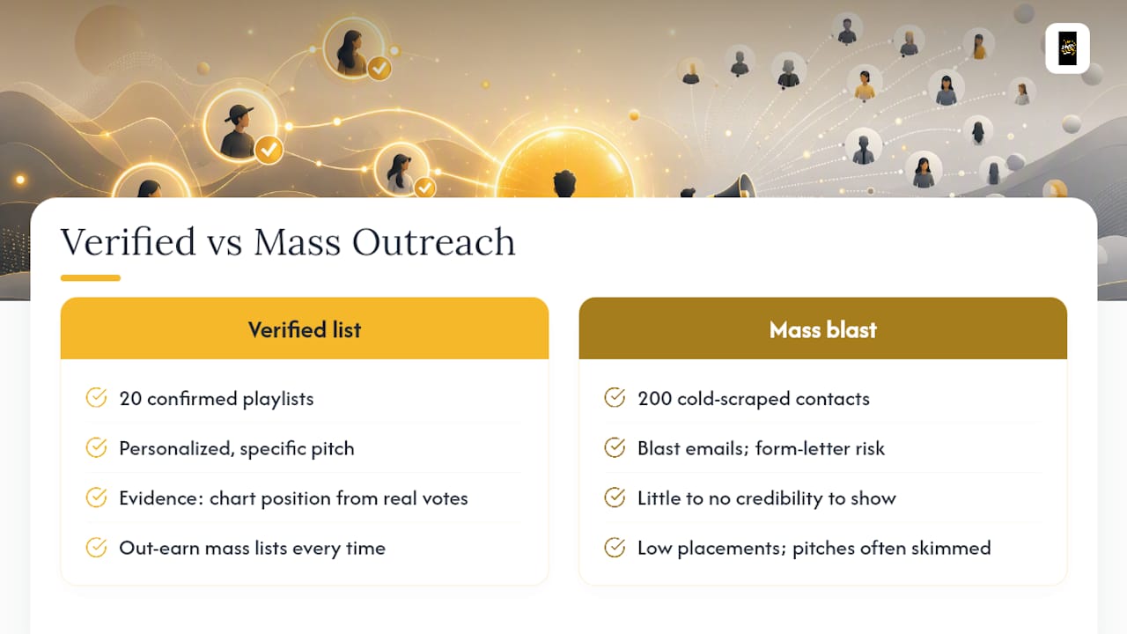Click the gold verified badge on hat avatar
Viewport: 1127px width, 634px height.
[269, 150]
